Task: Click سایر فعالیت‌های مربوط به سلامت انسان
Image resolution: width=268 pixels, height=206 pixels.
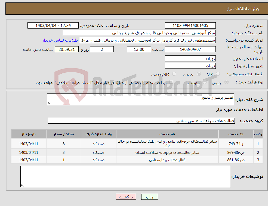Action: (x=167, y=152)
